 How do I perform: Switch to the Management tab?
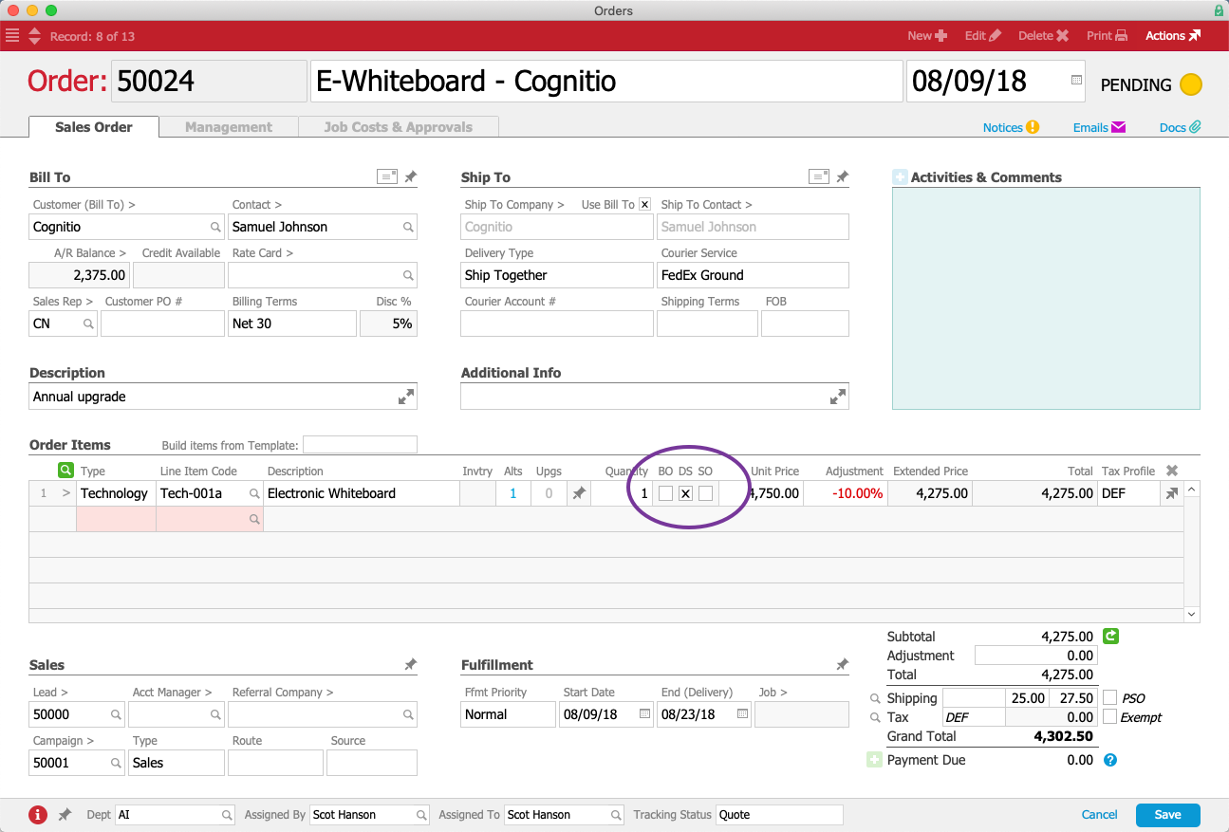tap(229, 127)
